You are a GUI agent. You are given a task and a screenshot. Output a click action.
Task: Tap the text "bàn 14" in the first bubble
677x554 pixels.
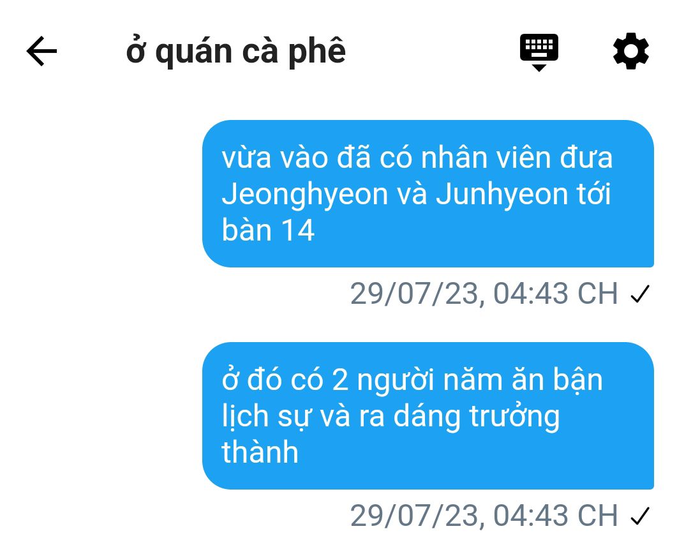268,229
